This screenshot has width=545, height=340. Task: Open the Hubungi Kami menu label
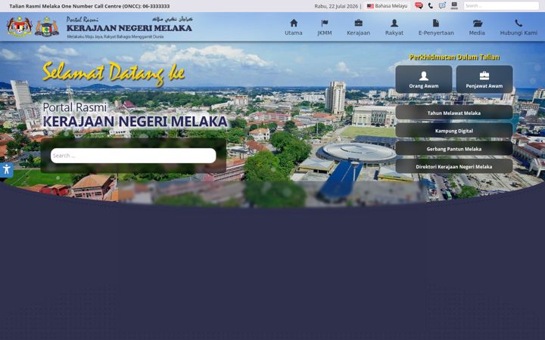coord(519,33)
